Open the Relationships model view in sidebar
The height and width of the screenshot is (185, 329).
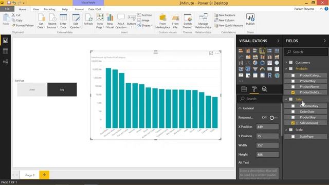6,62
